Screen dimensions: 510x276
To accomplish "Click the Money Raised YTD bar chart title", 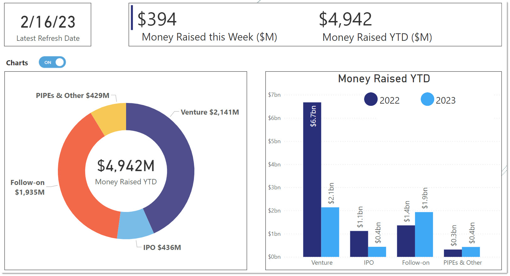I will tap(384, 78).
